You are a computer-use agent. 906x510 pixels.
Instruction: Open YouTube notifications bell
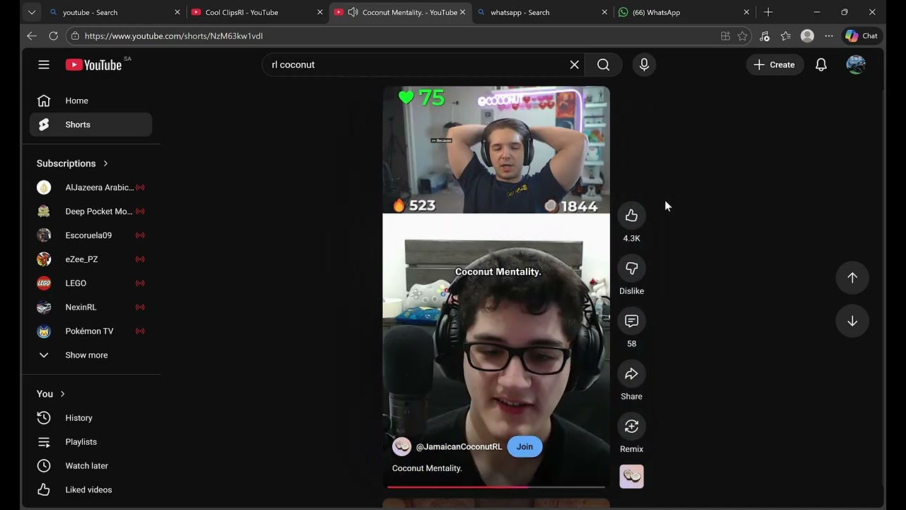(821, 64)
